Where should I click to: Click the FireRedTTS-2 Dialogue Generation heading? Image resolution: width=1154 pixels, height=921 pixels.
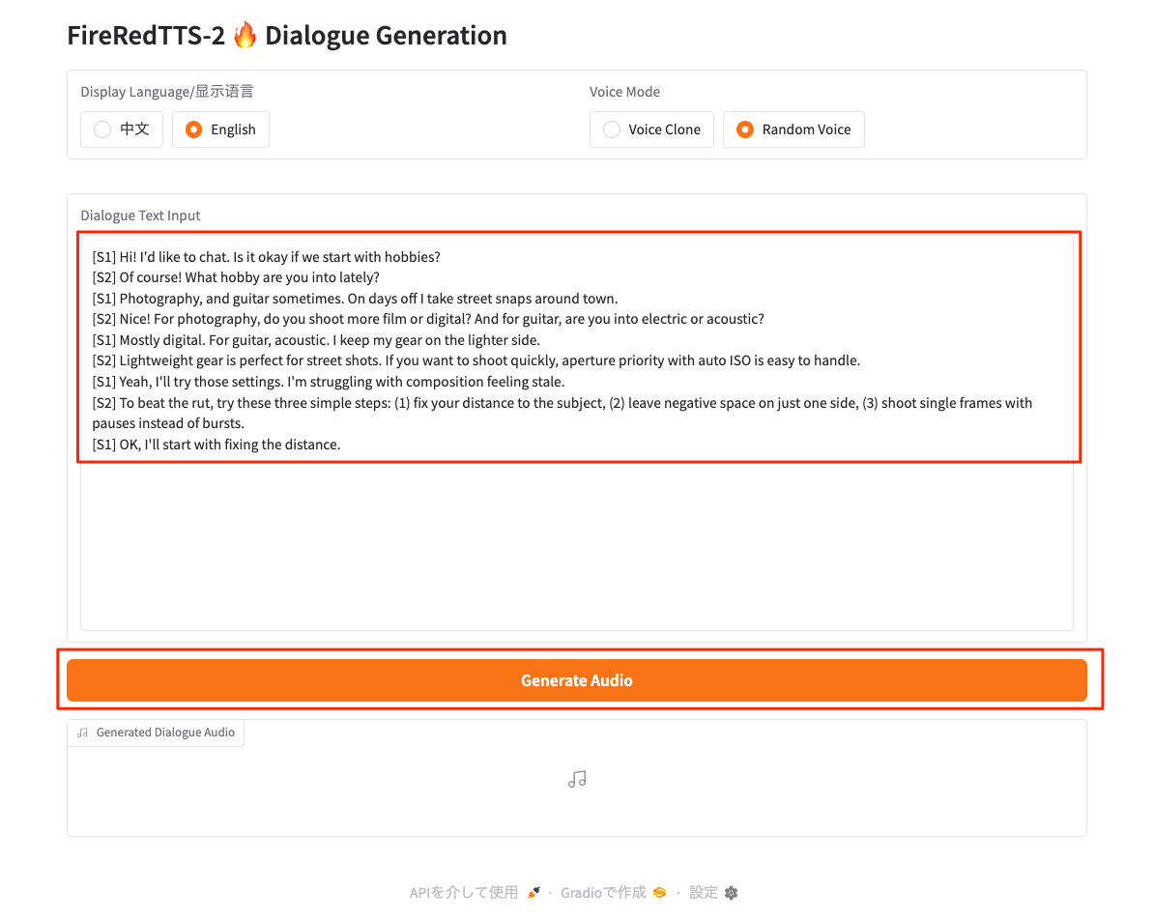pyautogui.click(x=287, y=36)
